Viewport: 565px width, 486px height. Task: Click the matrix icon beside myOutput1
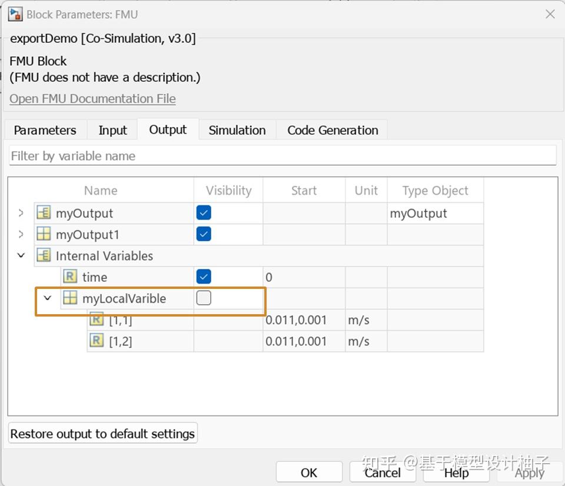coord(44,234)
